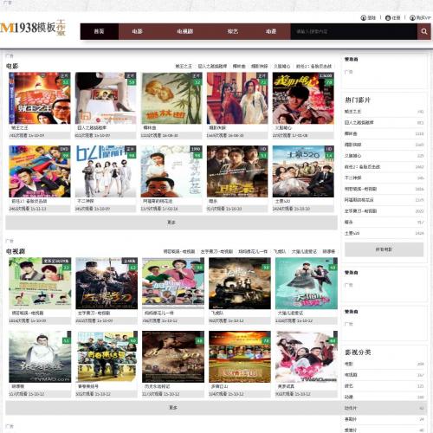Viewport: 433px width, 433px height.
Task: Open the 義胆雄心 movie poster thumbnail
Action: [303, 98]
